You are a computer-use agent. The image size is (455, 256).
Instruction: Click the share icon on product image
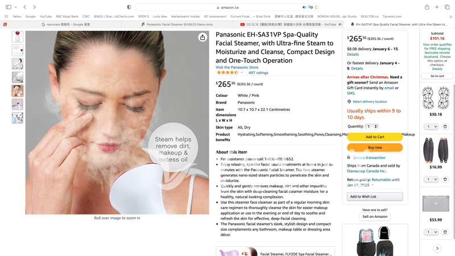[x=202, y=37]
